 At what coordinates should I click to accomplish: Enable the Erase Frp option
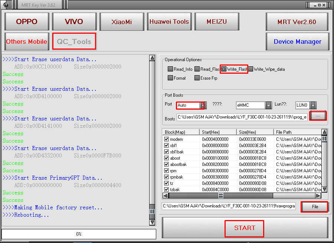197,78
